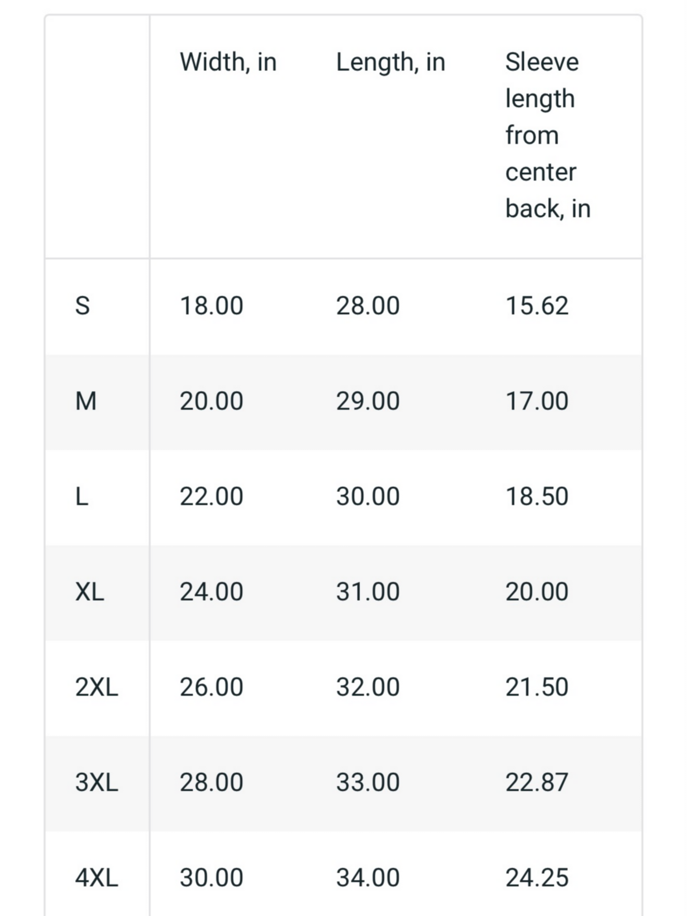Select the 4XL size row label
The image size is (687, 916).
pyautogui.click(x=97, y=878)
